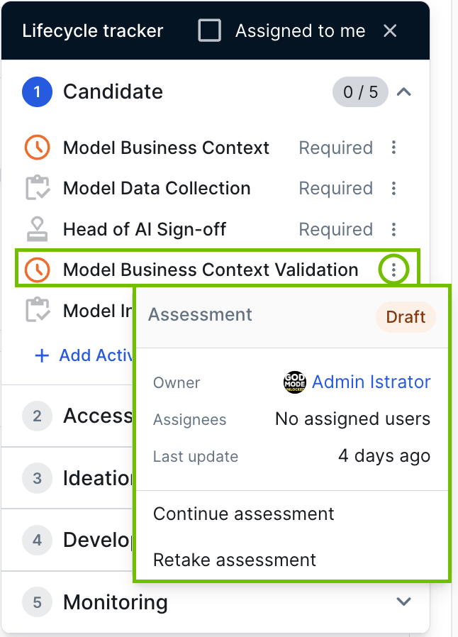Viewport: 458px width, 637px height.
Task: Click clock icon for Model Business Context Validation
Action: (x=37, y=270)
